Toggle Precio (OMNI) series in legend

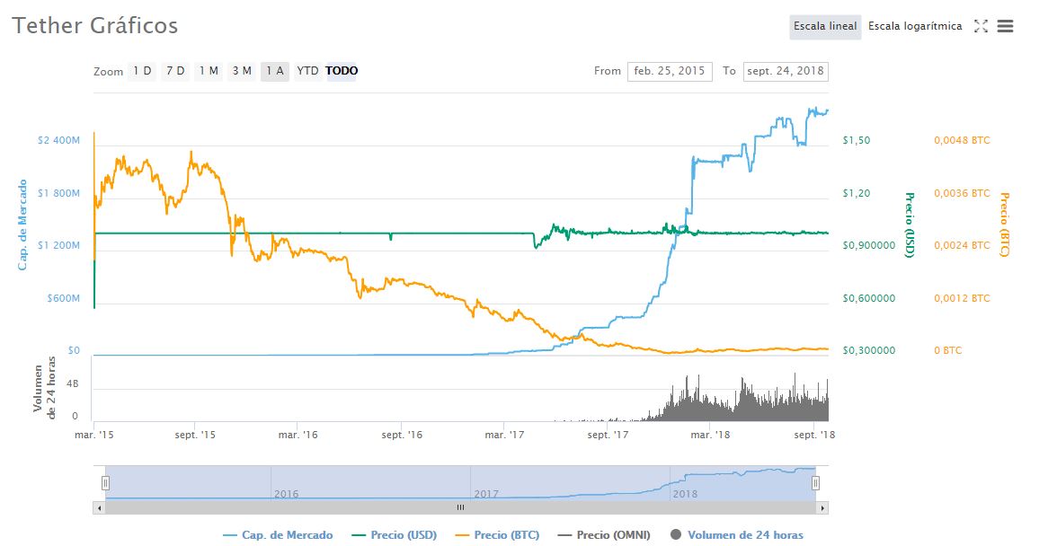pyautogui.click(x=604, y=535)
